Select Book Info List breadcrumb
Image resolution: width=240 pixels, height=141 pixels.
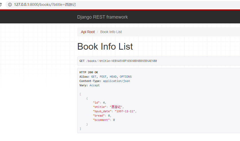[111, 32]
